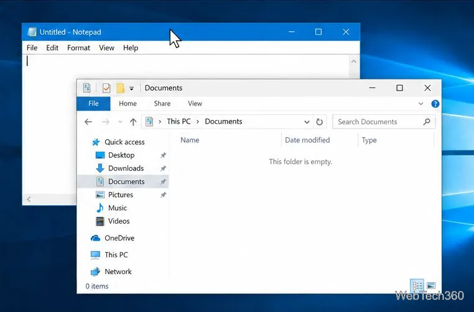Click Documents in the address path
This screenshot has width=474, height=312.
click(223, 121)
